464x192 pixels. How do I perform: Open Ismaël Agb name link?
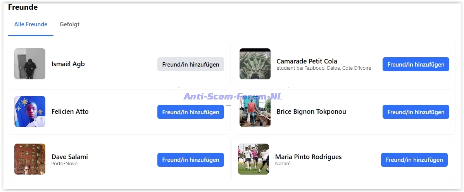coord(68,64)
